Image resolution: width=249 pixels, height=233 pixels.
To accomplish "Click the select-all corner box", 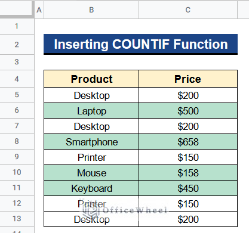I will pos(17,10).
